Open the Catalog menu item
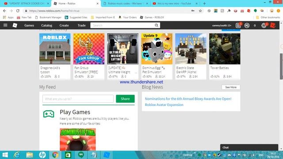Screen dimensions: 283x159 click(46, 26)
